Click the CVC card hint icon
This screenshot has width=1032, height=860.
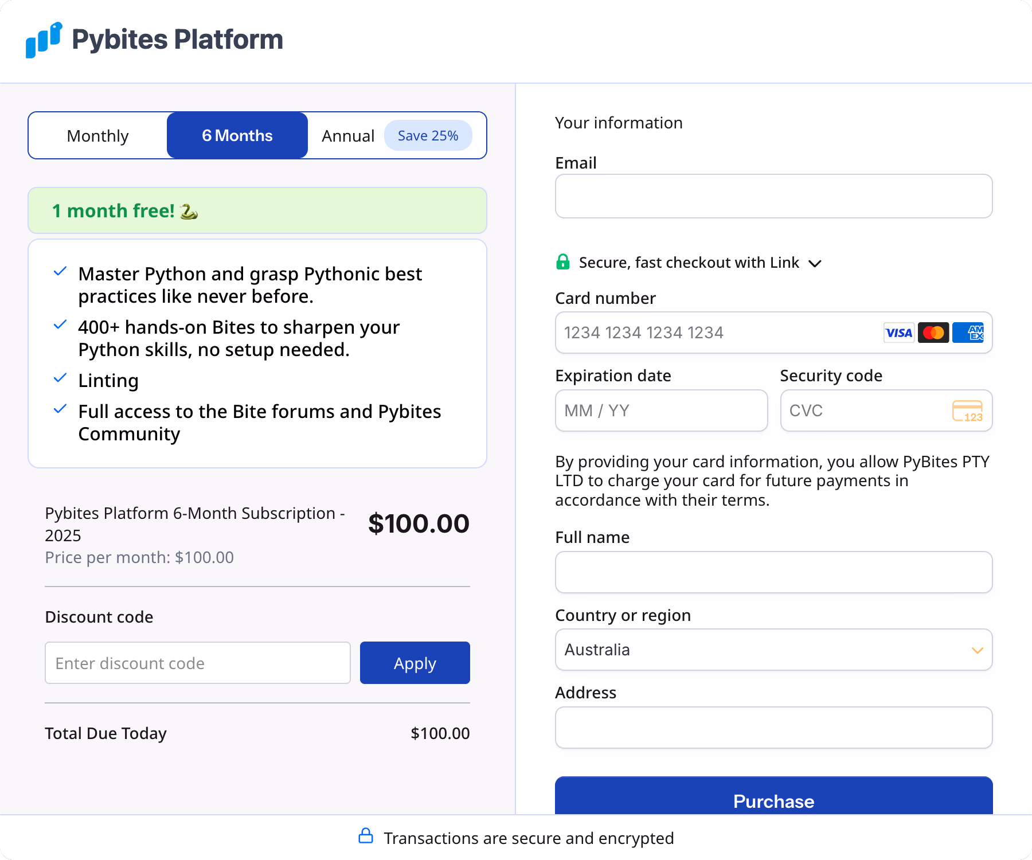tap(968, 411)
